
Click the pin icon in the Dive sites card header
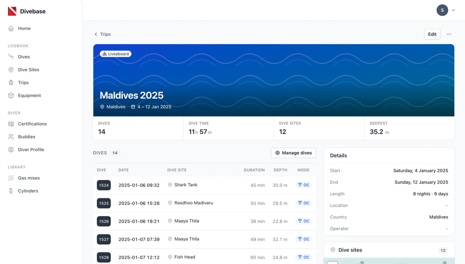point(333,250)
